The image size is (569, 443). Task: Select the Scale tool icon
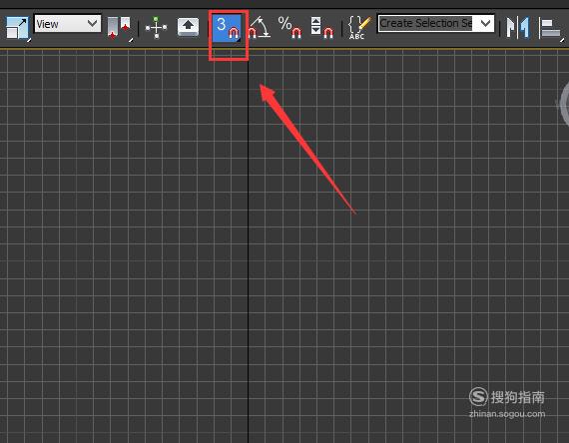(x=17, y=28)
